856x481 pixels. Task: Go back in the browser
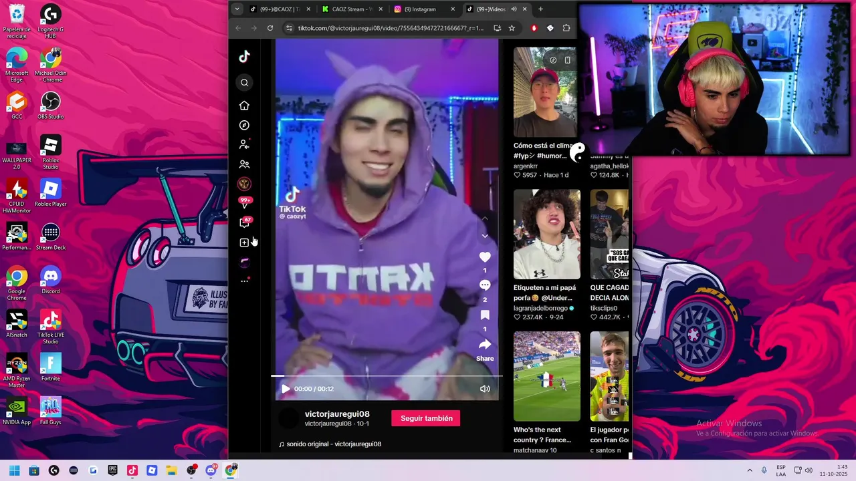(x=238, y=28)
